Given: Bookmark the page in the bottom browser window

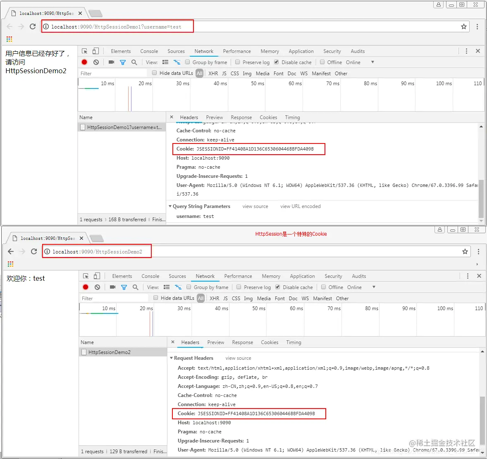Looking at the screenshot, I should pyautogui.click(x=465, y=252).
